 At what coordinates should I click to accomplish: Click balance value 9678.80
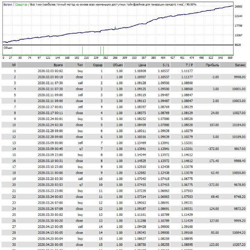(240, 185)
